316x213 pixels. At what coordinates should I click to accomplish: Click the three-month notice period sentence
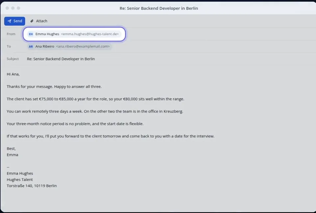75,124
